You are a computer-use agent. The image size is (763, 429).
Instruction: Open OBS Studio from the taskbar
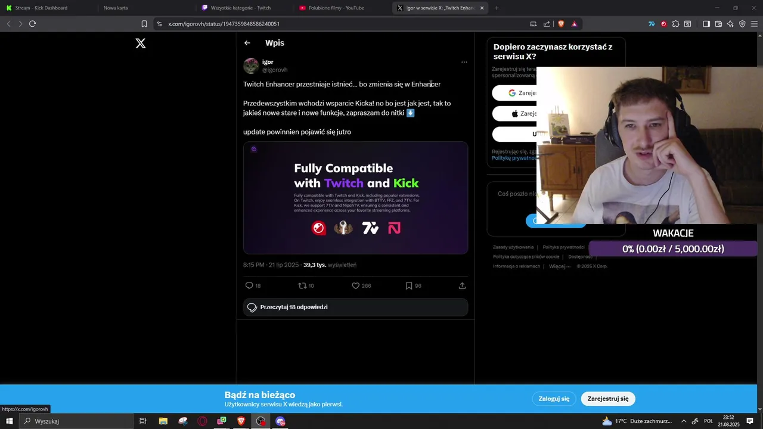[260, 421]
